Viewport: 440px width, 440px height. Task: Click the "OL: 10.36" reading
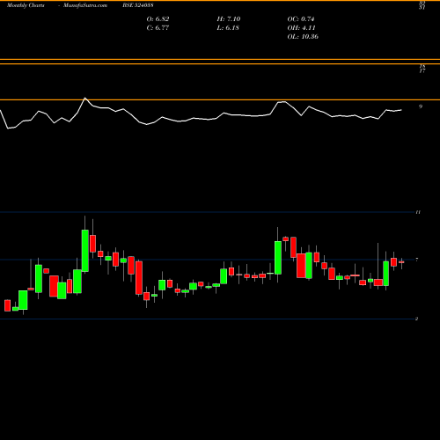click(x=303, y=37)
